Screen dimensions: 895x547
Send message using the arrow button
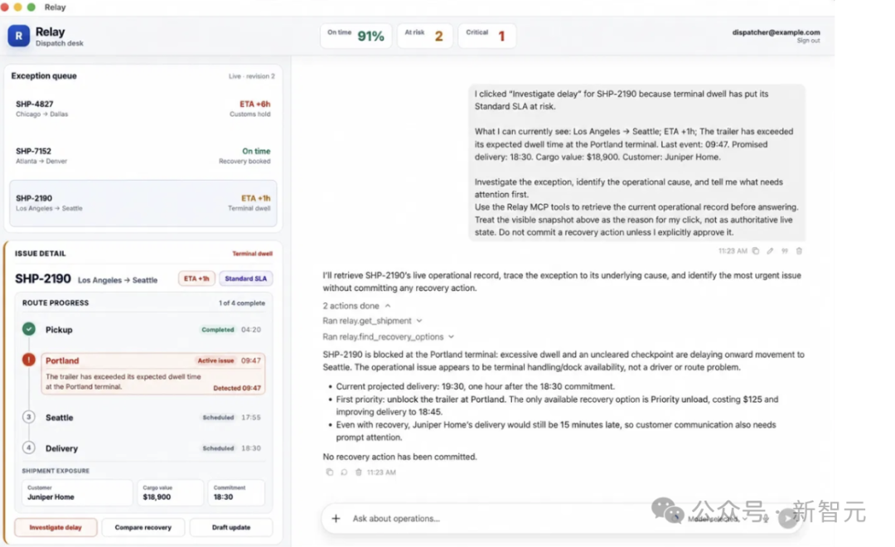coord(788,519)
